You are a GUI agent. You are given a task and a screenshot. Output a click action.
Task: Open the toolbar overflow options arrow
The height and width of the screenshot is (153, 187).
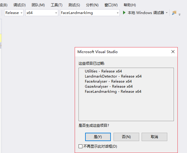coord(180,14)
